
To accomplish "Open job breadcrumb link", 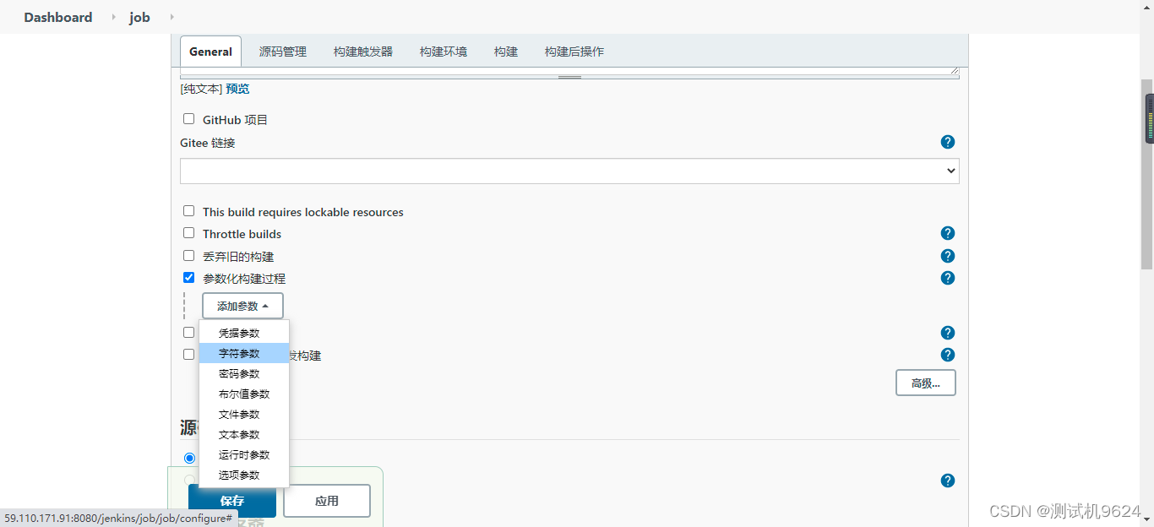I will [x=139, y=17].
